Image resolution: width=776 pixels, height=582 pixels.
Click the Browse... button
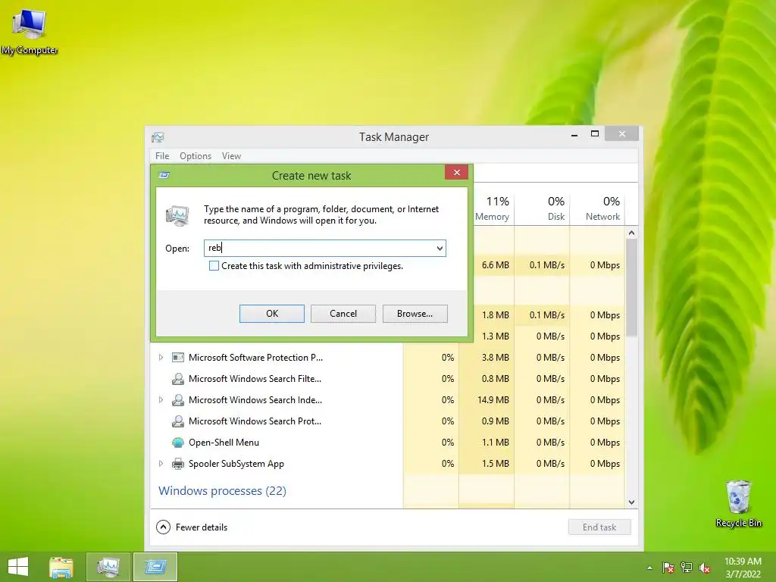point(415,313)
